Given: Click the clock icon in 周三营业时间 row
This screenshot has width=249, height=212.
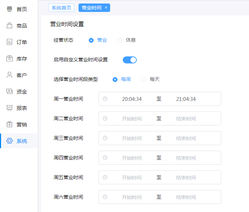Looking at the screenshot, I should 105,138.
